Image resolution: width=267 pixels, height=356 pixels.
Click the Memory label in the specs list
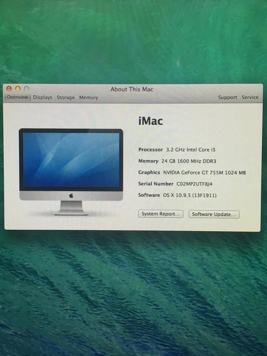(148, 161)
